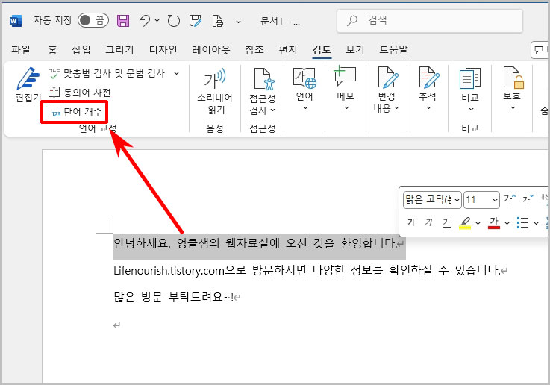Click the Undo arrow icon
This screenshot has height=385, width=550.
point(145,20)
